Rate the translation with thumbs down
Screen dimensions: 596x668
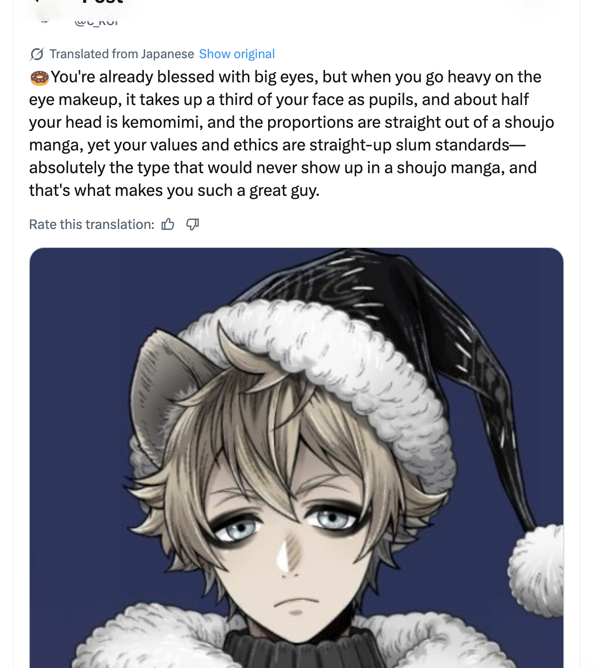193,224
